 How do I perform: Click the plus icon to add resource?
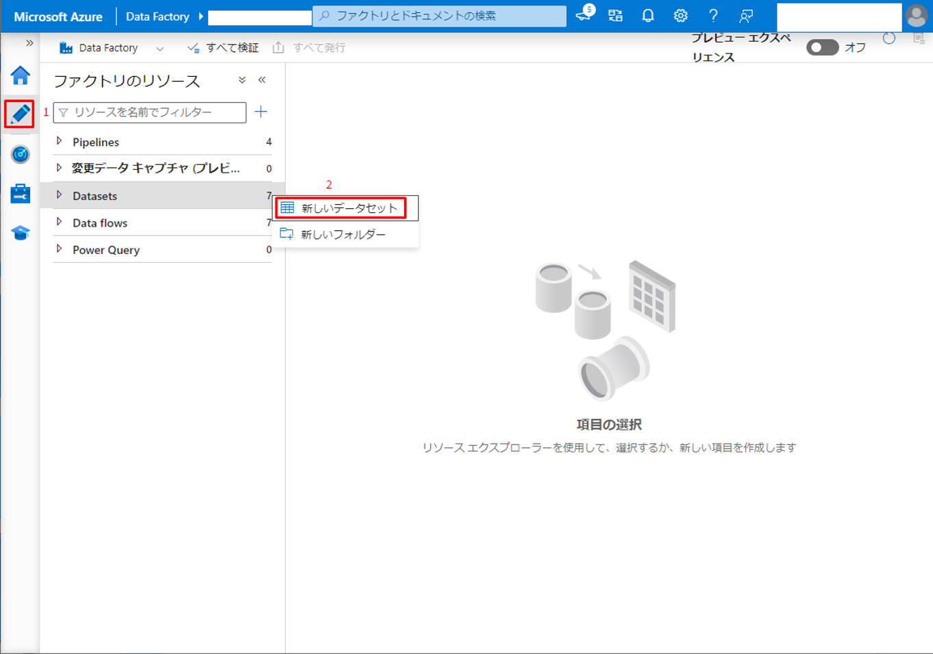tap(261, 112)
